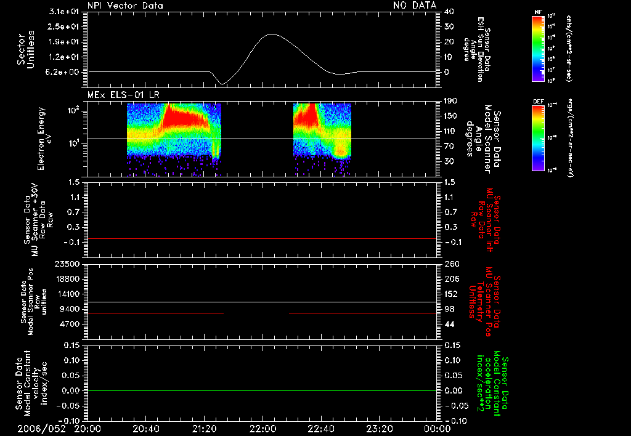Click the '21:20' time axis label
Image resolution: width=631 pixels, height=436 pixels.
click(205, 429)
